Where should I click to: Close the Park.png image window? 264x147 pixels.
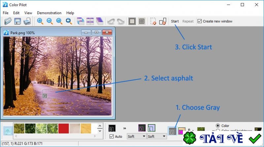(107, 32)
